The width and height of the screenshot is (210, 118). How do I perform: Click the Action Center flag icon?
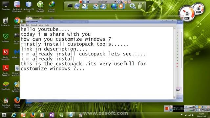(x=182, y=115)
